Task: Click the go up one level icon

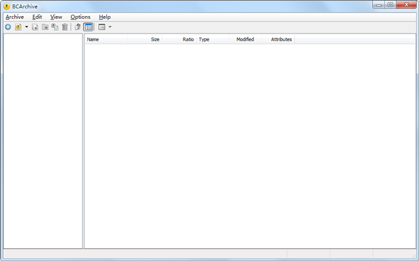Action: pos(78,27)
